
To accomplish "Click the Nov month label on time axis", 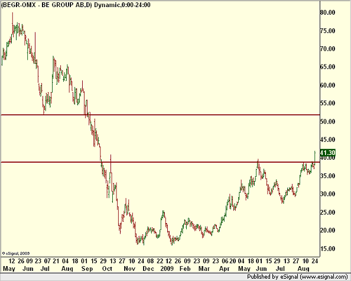I will pyautogui.click(x=129, y=269).
